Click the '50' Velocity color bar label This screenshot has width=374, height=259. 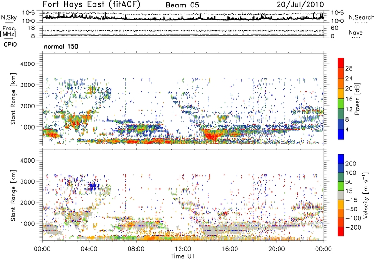coord(349,182)
